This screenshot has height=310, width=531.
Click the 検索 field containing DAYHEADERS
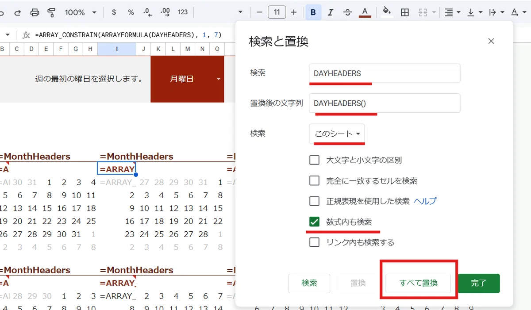point(385,73)
